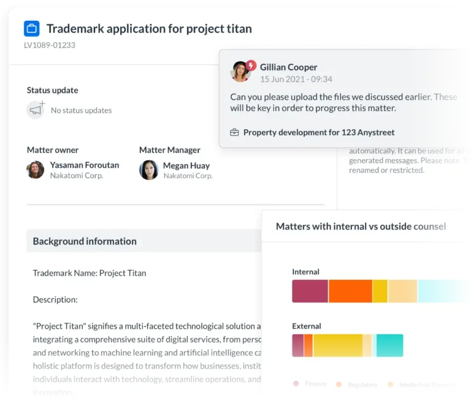This screenshot has height=398, width=471.
Task: Click the orange Regulatory segment in Internal bar
Action: (x=350, y=291)
